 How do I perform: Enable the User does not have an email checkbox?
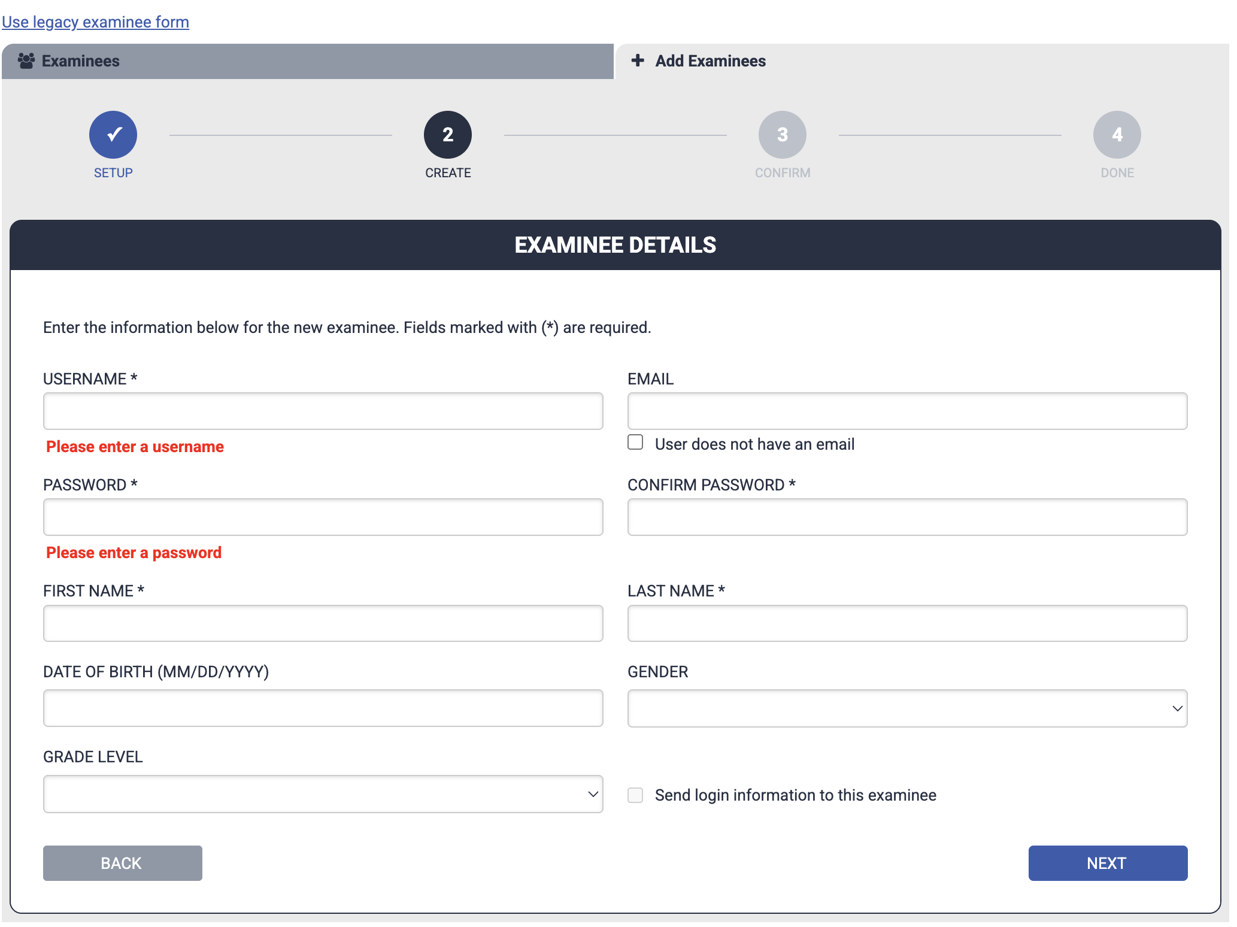click(635, 443)
